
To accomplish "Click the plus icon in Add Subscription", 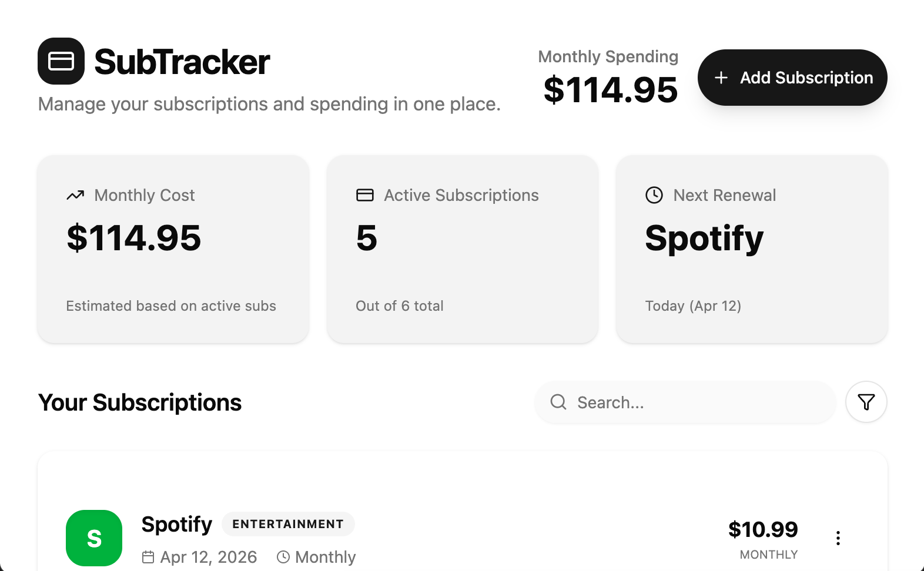I will tap(721, 78).
